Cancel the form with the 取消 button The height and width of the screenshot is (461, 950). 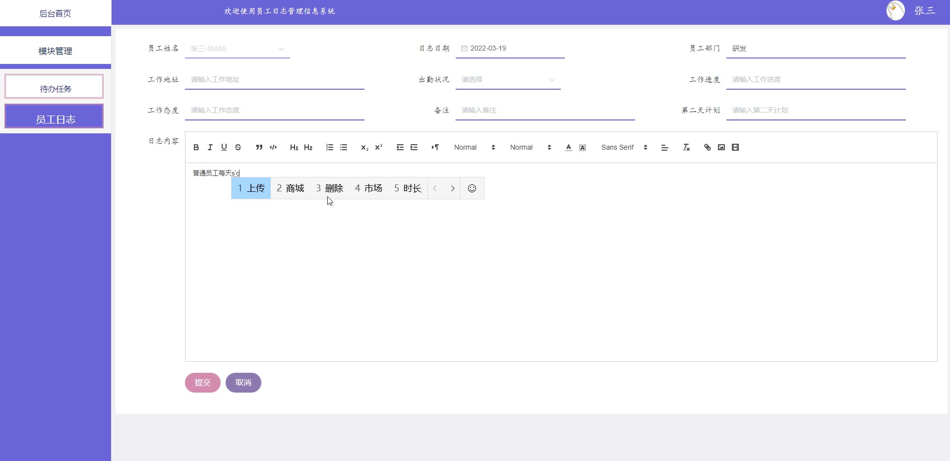(x=243, y=383)
